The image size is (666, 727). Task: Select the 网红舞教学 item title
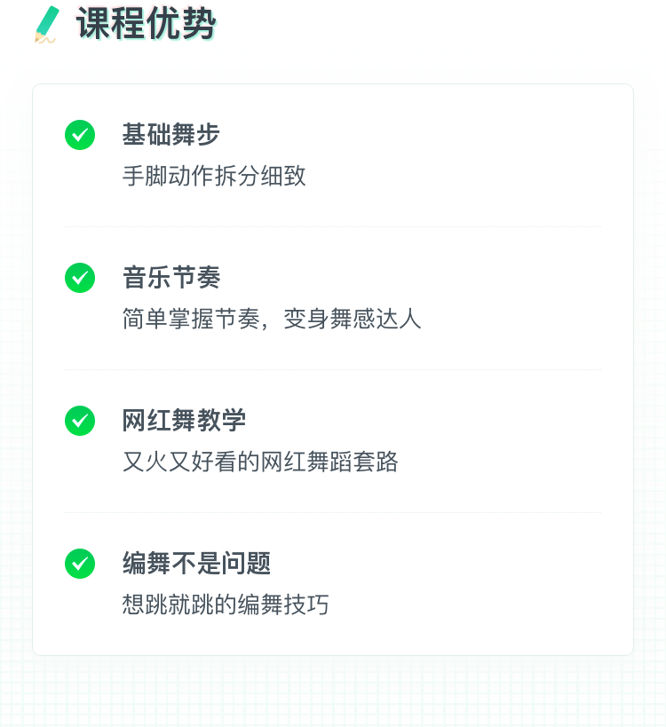point(183,421)
